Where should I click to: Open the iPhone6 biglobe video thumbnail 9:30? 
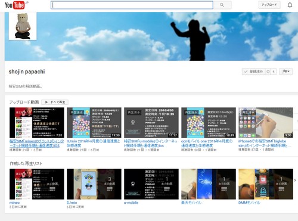pos(266,123)
